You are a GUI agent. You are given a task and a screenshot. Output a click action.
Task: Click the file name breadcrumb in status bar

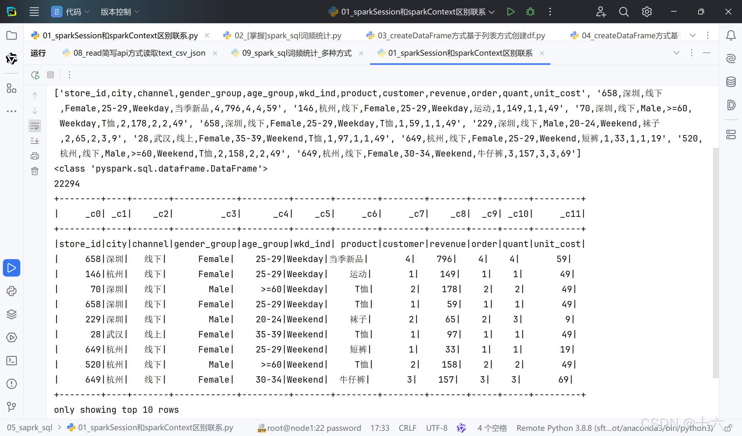click(x=150, y=428)
